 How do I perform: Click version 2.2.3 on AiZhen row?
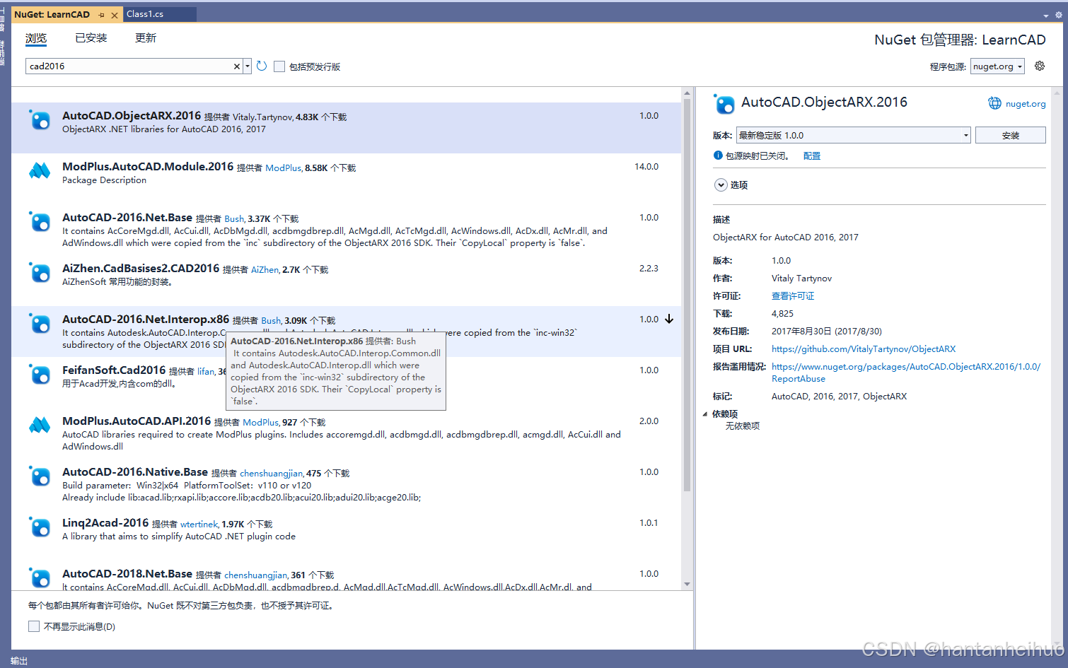(649, 269)
